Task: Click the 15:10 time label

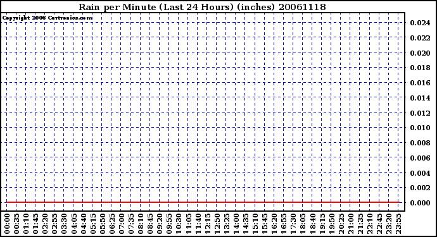Action: point(255,224)
